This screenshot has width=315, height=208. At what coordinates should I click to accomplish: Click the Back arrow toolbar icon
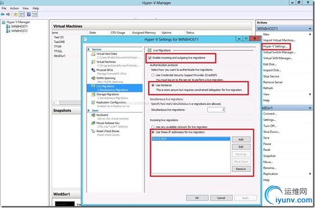click(x=2, y=15)
